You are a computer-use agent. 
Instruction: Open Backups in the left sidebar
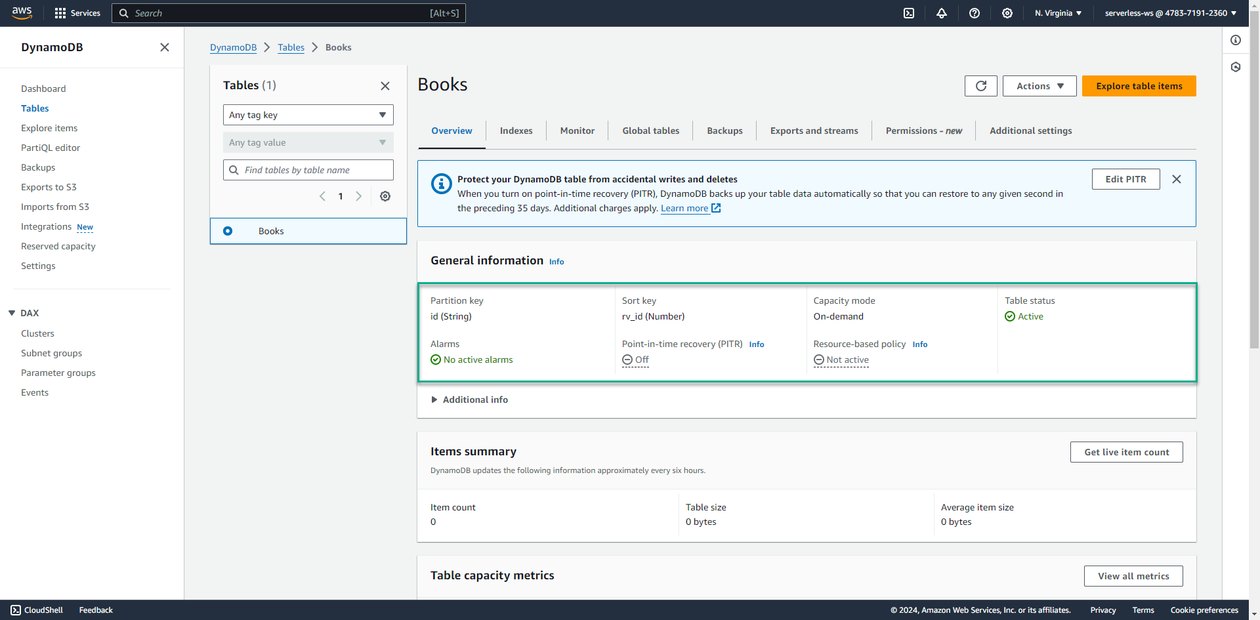tap(38, 167)
